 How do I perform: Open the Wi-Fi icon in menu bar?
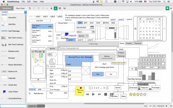[x=123, y=2]
